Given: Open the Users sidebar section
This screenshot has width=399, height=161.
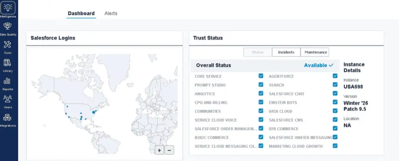Looking at the screenshot, I should pyautogui.click(x=8, y=102).
